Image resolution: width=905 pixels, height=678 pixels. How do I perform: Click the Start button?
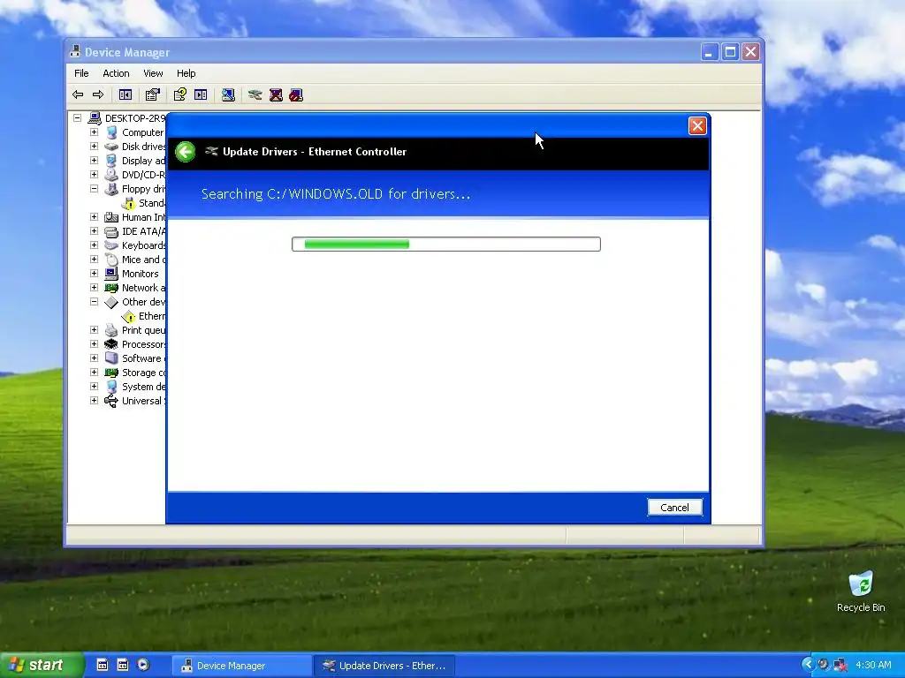click(x=42, y=665)
